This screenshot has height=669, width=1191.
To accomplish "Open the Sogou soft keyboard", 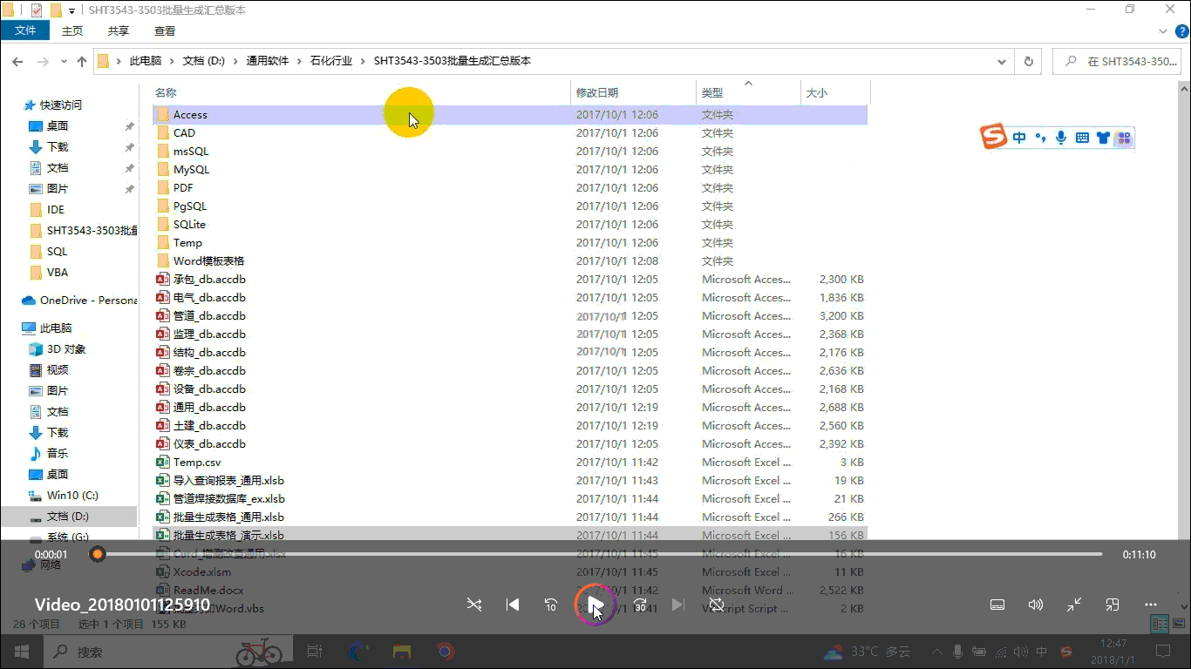I will click(x=1082, y=138).
